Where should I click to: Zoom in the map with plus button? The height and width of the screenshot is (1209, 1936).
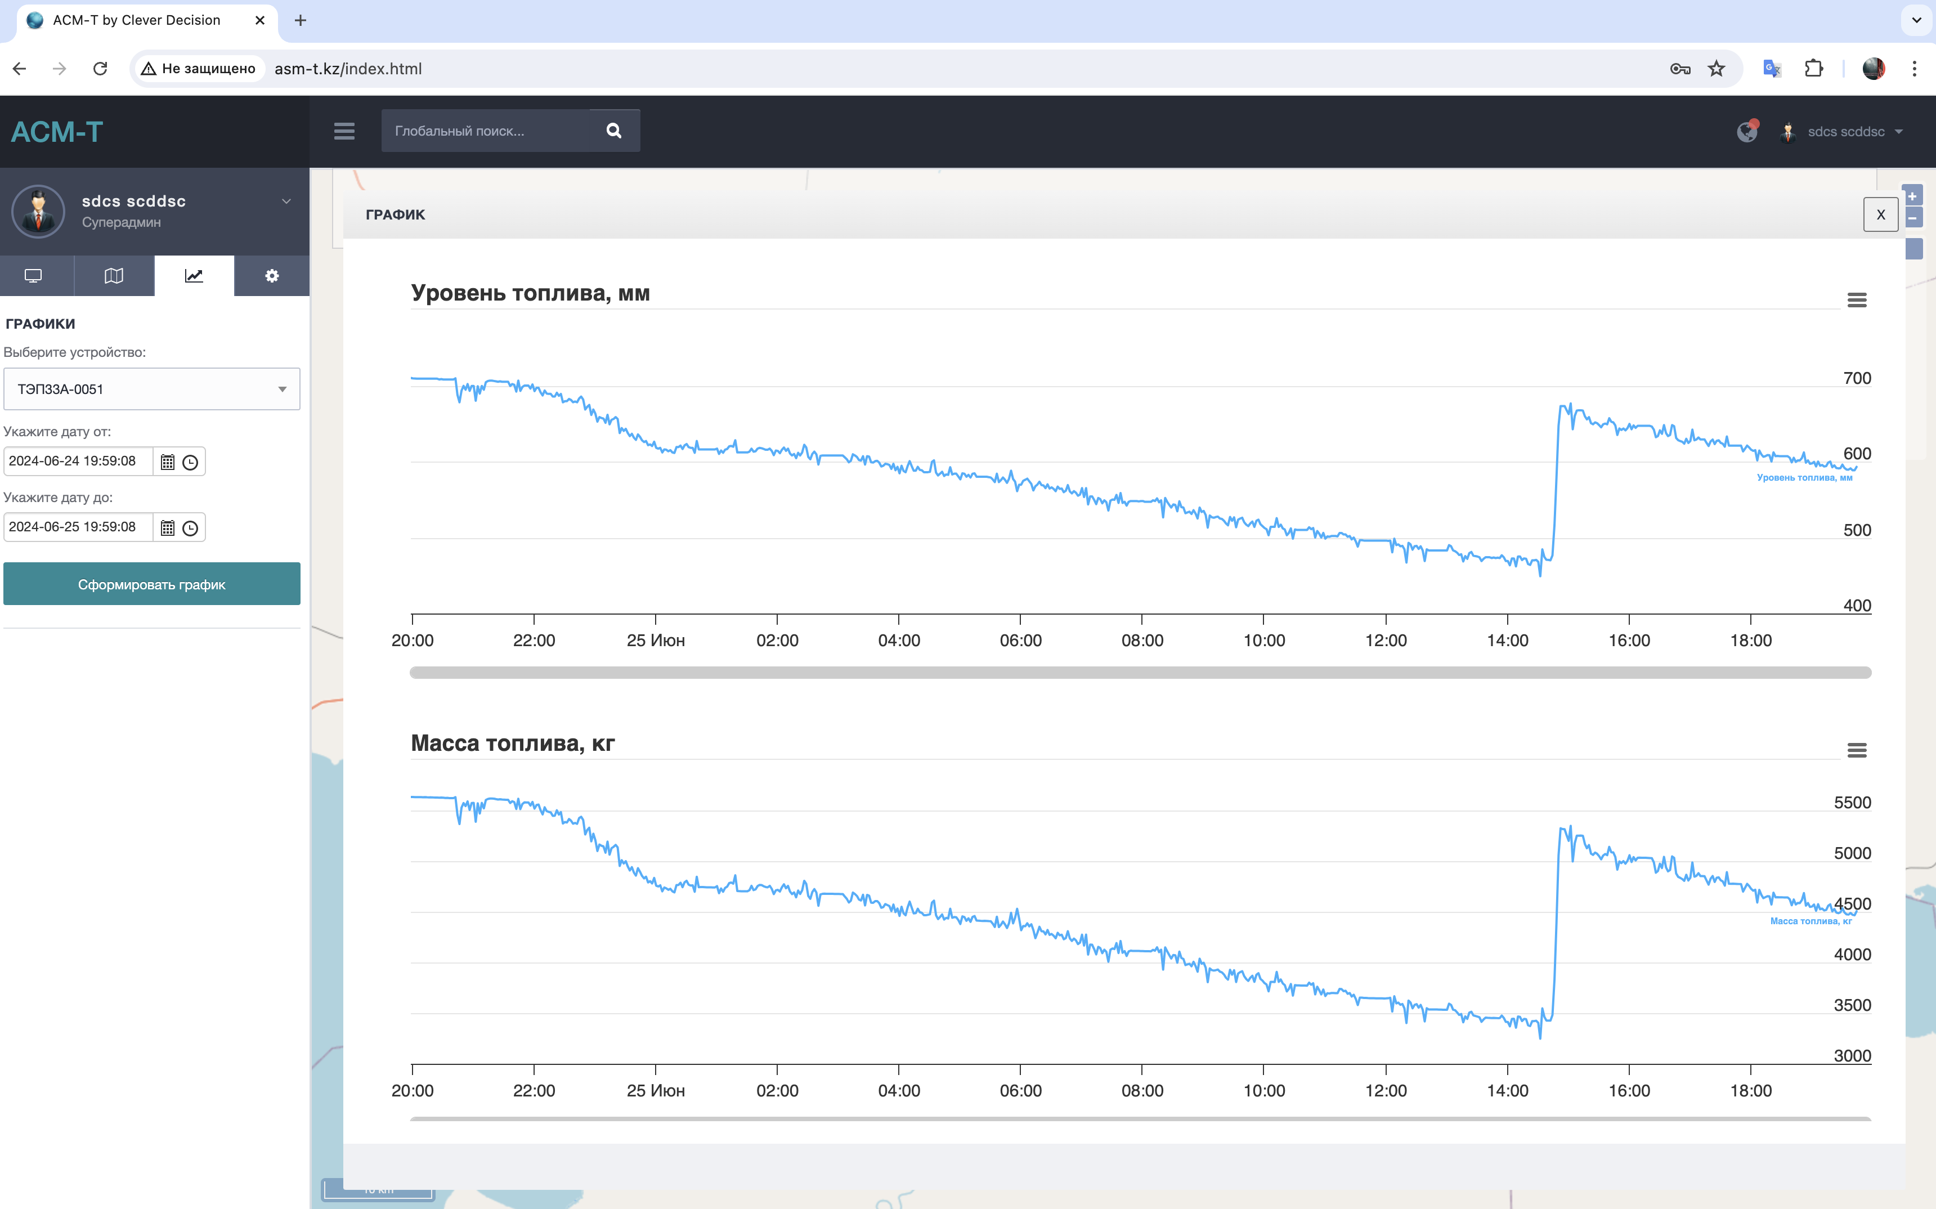click(x=1913, y=196)
